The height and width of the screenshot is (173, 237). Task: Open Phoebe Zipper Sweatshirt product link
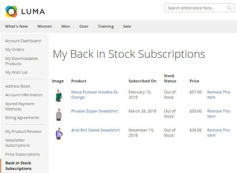point(94,111)
